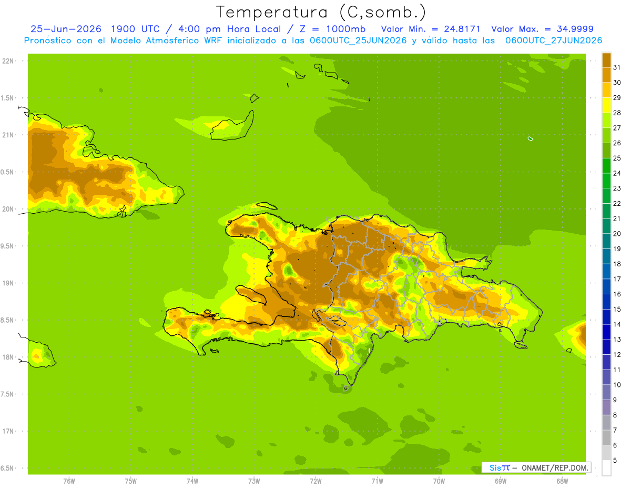Pick legend swatch between 27 and 28
631x488 pixels.
(x=606, y=121)
